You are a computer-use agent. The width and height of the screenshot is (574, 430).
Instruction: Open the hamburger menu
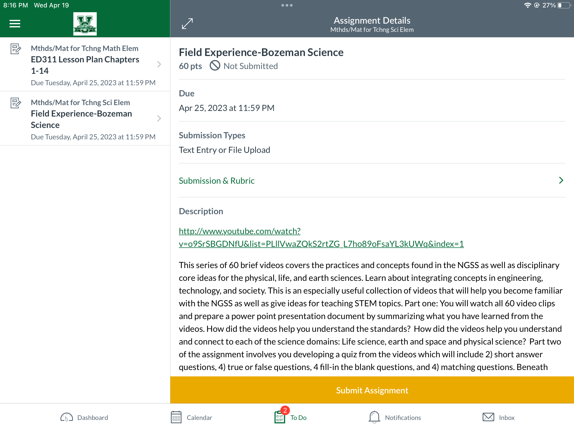click(15, 24)
